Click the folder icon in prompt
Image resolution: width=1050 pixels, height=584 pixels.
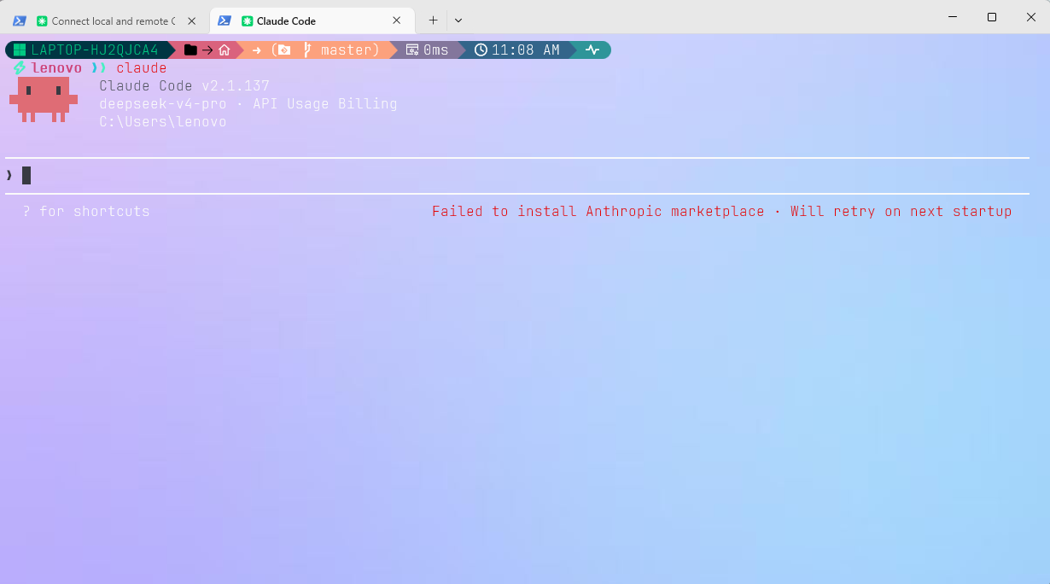coord(190,50)
